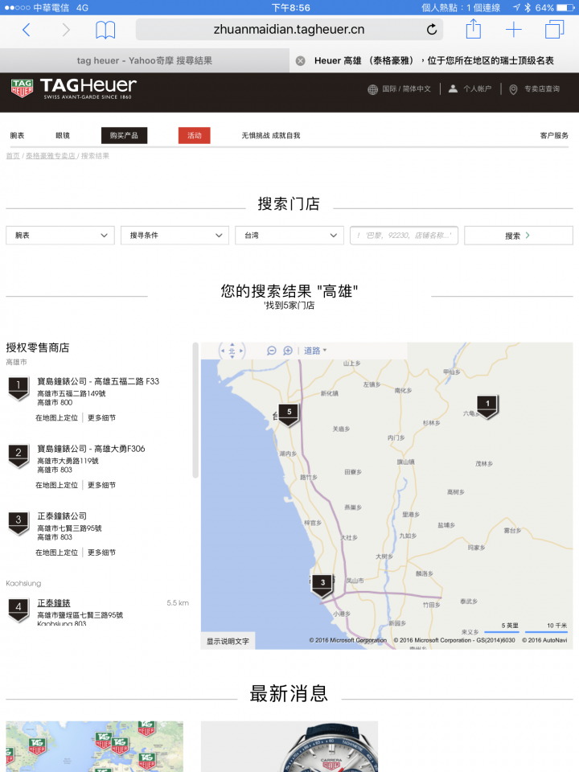The width and height of the screenshot is (579, 772).
Task: Open the 腕表 menu
Action: click(x=17, y=135)
